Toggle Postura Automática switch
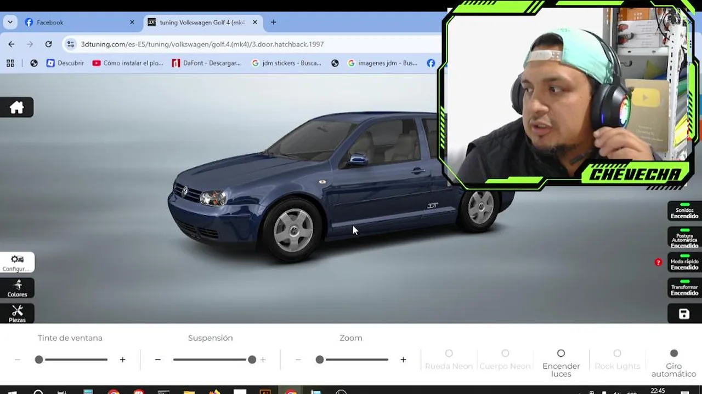 (x=684, y=237)
